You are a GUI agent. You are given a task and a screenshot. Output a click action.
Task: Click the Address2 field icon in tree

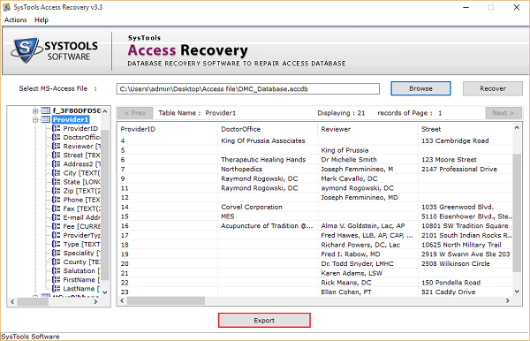point(57,164)
